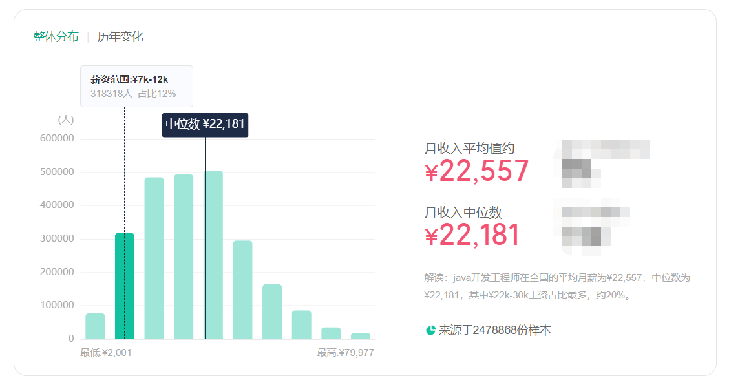This screenshot has height=387, width=729.
Task: Click the bar just left of the median line
Action: [184, 256]
